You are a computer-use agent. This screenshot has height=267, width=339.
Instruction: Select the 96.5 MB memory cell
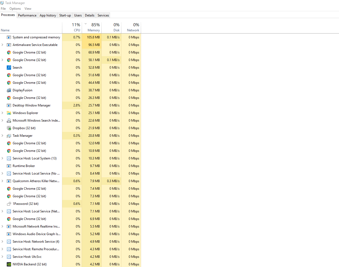92,45
